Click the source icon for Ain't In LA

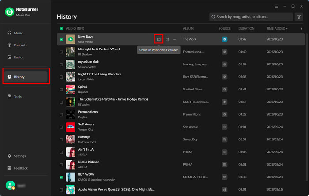(x=224, y=152)
